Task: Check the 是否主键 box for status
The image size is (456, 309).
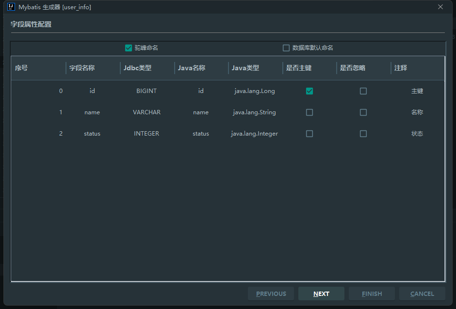Action: (x=309, y=134)
